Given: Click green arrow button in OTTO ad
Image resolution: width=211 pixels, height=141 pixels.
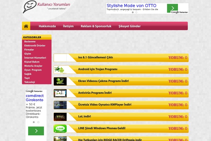Looking at the screenshot, I should (x=172, y=8).
